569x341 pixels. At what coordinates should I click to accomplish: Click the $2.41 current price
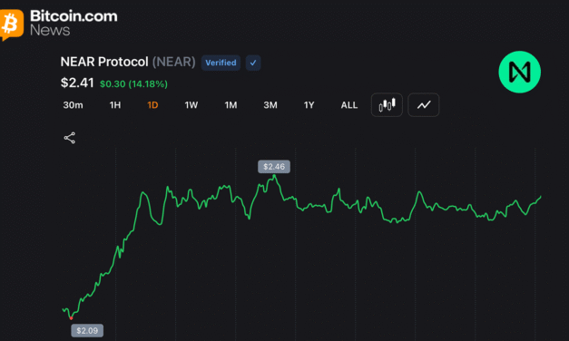point(77,83)
